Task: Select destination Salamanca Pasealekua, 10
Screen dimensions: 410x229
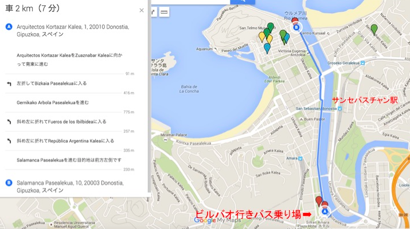Action: tap(70, 187)
